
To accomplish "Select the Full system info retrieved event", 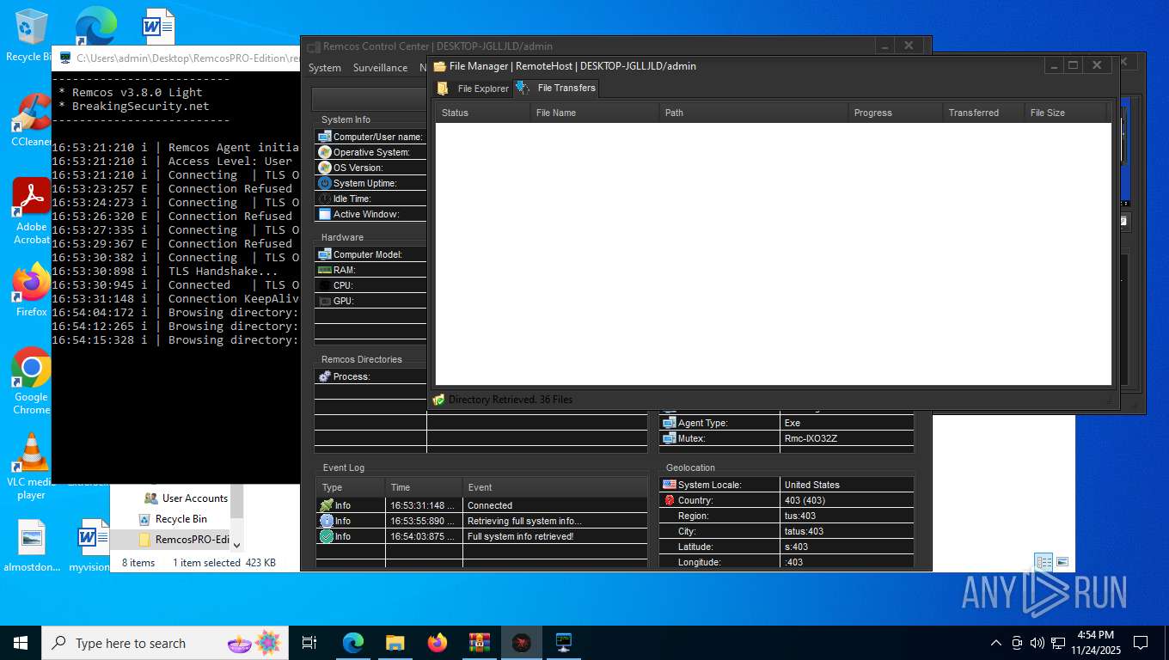I will pos(481,536).
